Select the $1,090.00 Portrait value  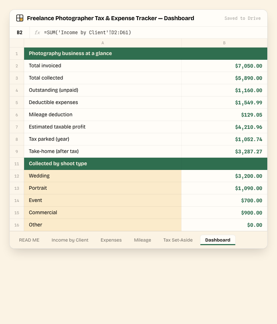click(x=224, y=188)
